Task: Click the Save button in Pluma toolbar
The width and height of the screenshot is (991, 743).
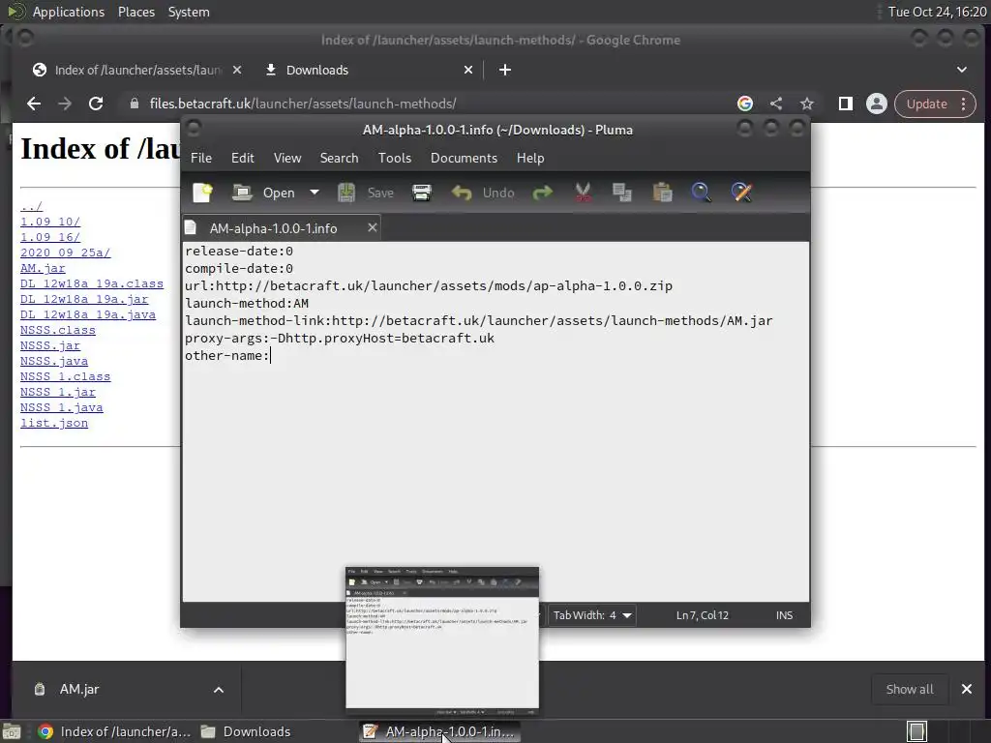Action: (x=366, y=193)
